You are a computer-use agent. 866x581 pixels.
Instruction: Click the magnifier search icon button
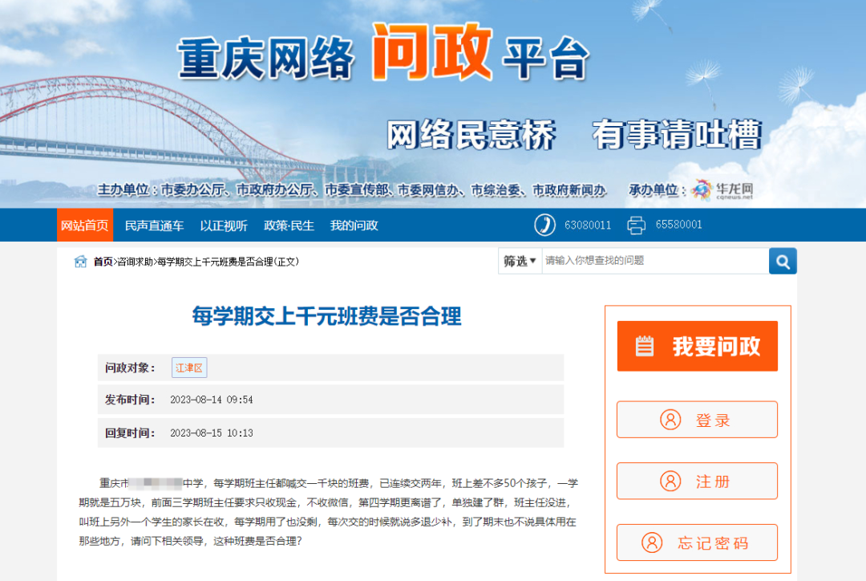coord(783,261)
